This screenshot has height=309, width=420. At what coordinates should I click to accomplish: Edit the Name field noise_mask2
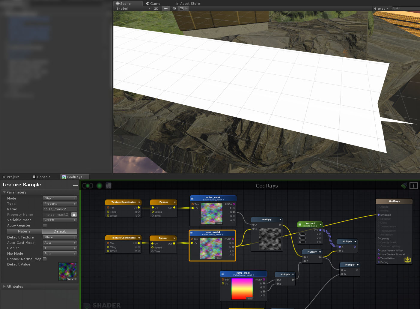point(60,209)
